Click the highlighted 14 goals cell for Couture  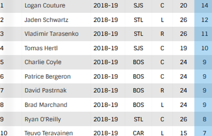204,6
